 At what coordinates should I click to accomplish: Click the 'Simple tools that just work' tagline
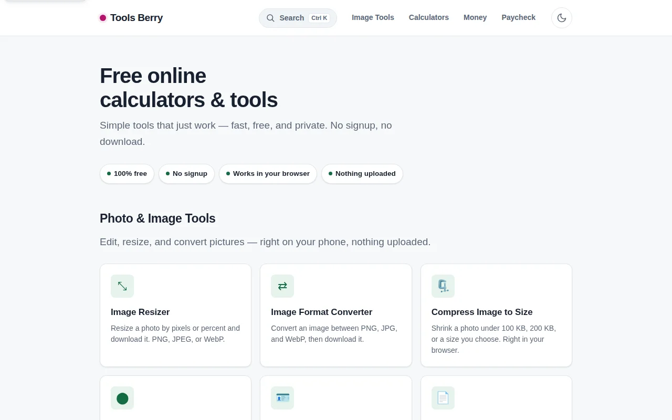(x=246, y=133)
